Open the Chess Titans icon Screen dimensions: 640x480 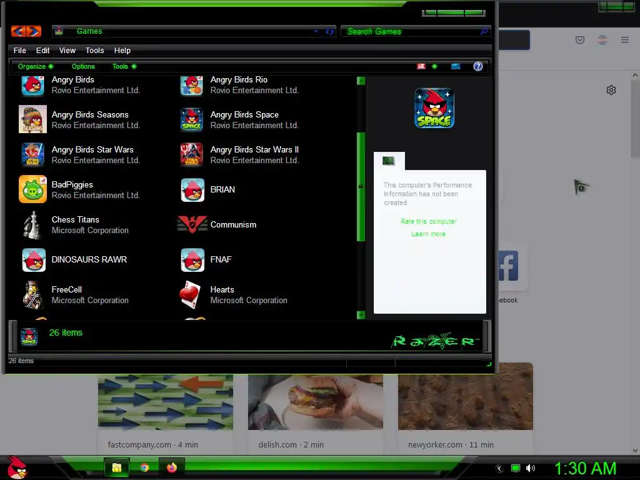(32, 224)
